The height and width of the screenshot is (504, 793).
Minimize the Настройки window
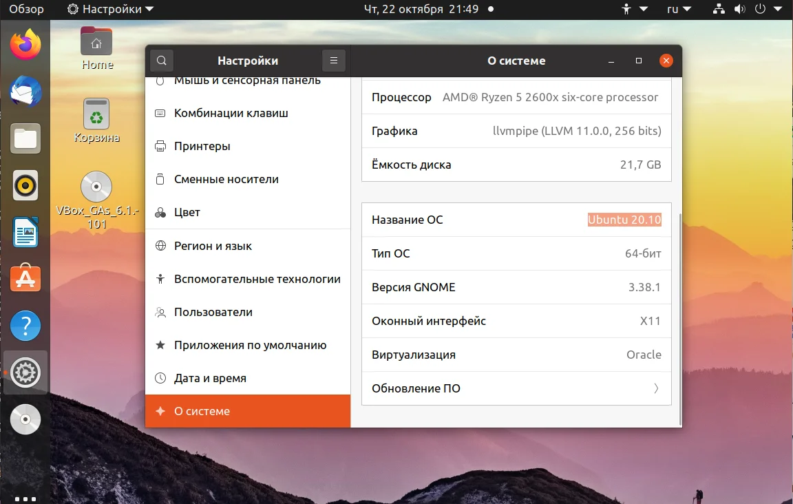[611, 61]
